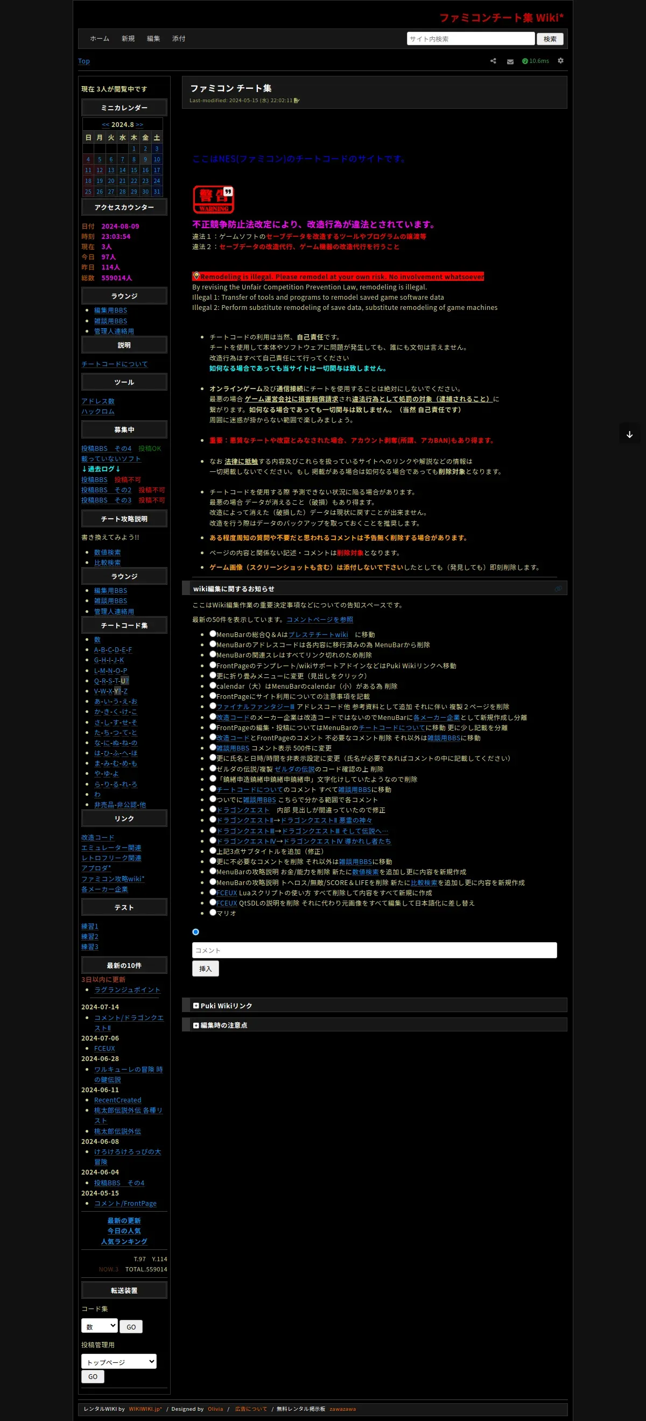
Task: Click the scroll-down arrow button at right edge
Action: [629, 434]
